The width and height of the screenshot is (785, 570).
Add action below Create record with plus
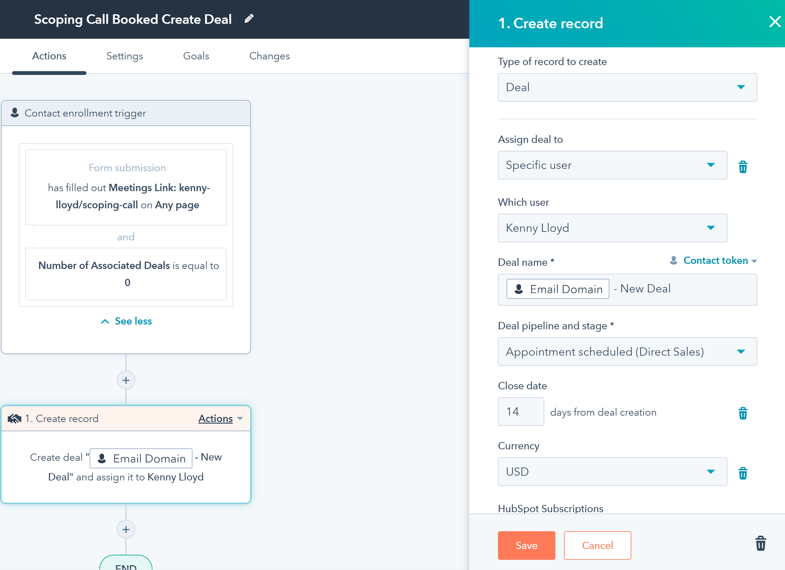(126, 529)
